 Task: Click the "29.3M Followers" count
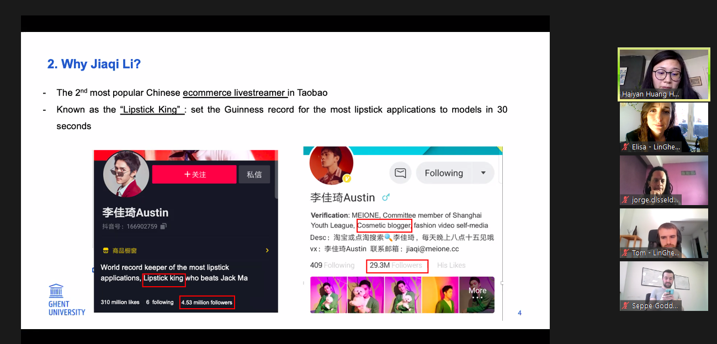click(396, 265)
